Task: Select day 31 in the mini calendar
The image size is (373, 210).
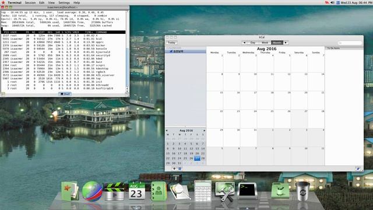Action: tap(180, 163)
